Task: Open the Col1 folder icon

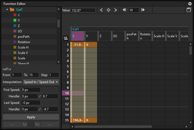Action: coord(12,9)
